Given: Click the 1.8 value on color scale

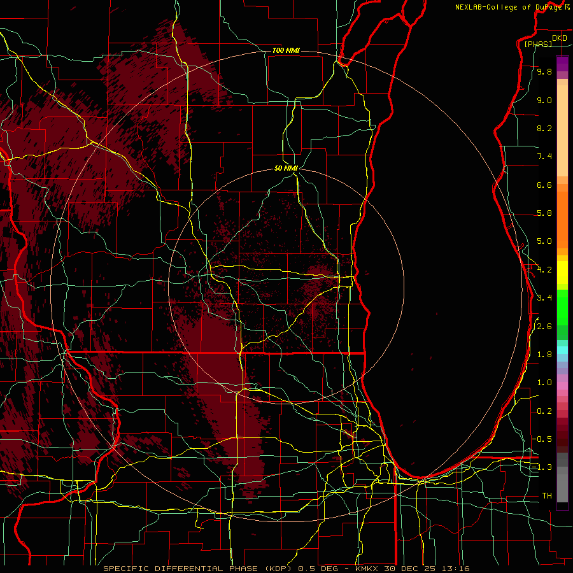Looking at the screenshot, I should click(x=544, y=355).
